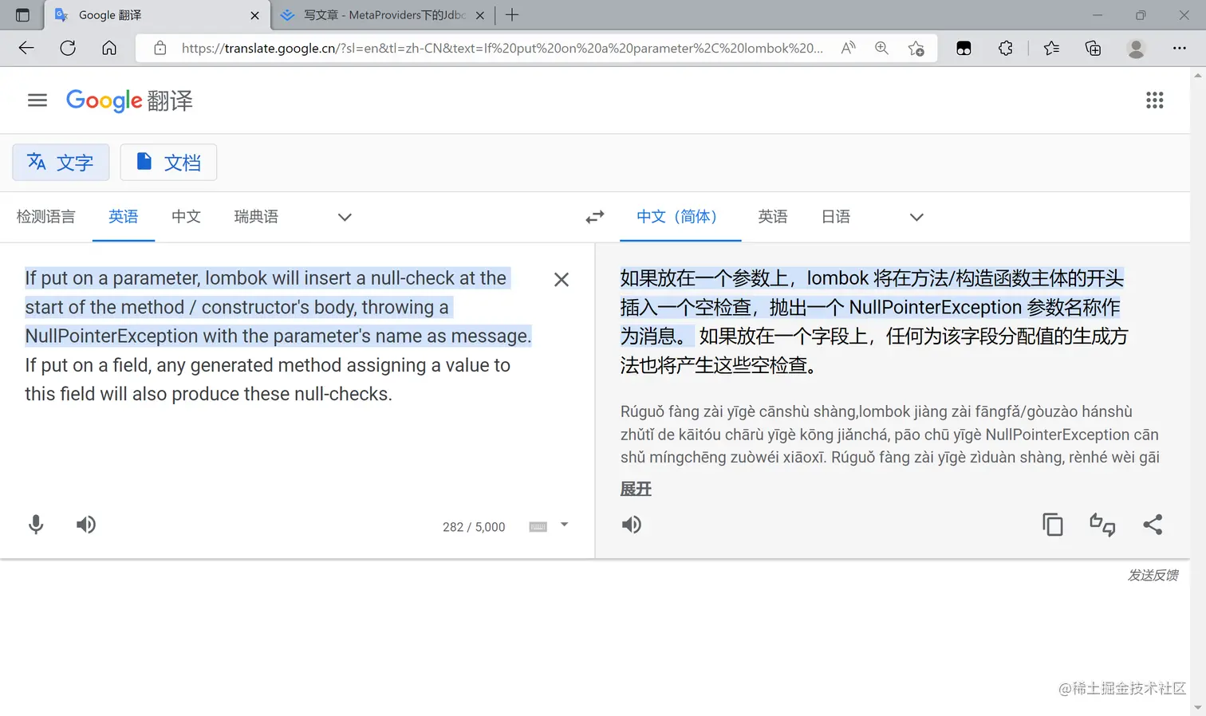
Task: Close the Google 翻译 tab
Action: [254, 15]
